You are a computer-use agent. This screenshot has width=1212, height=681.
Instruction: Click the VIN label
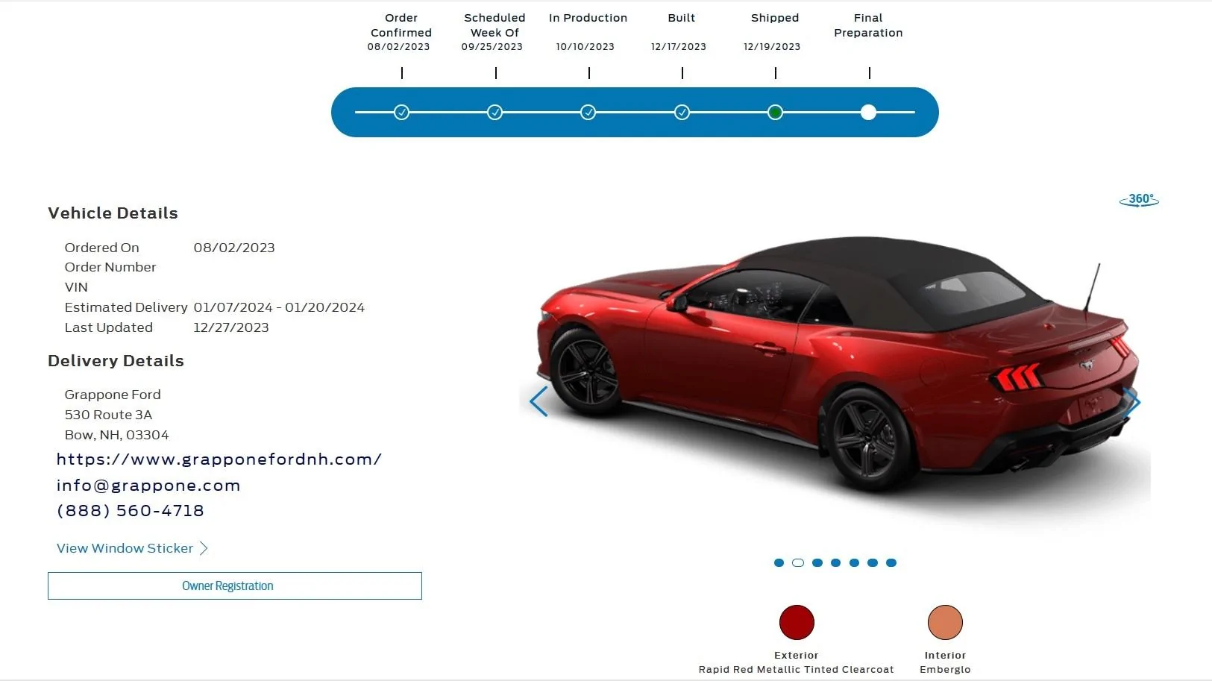point(76,287)
